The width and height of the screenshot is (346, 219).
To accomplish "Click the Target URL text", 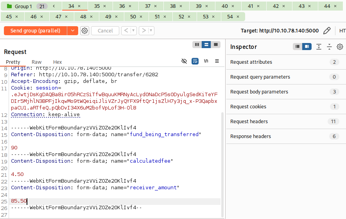I will 280,31.
